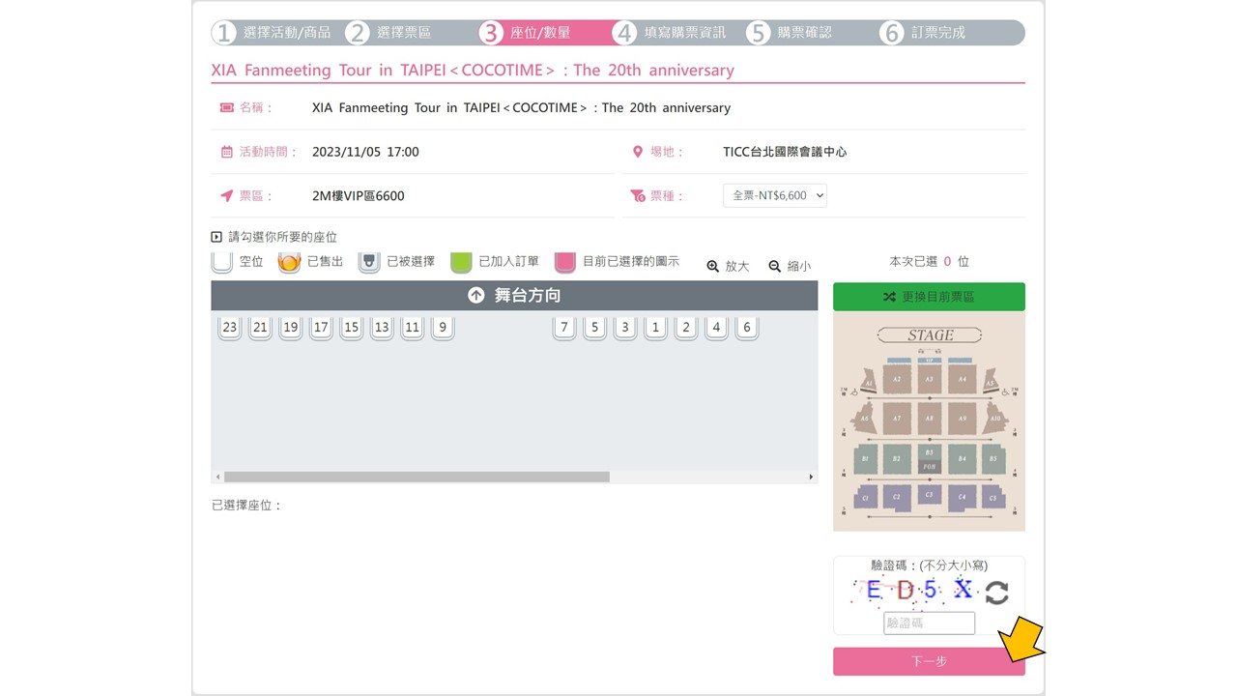Click the orange sold seat legend icon
Image resolution: width=1237 pixels, height=696 pixels.
pos(289,262)
